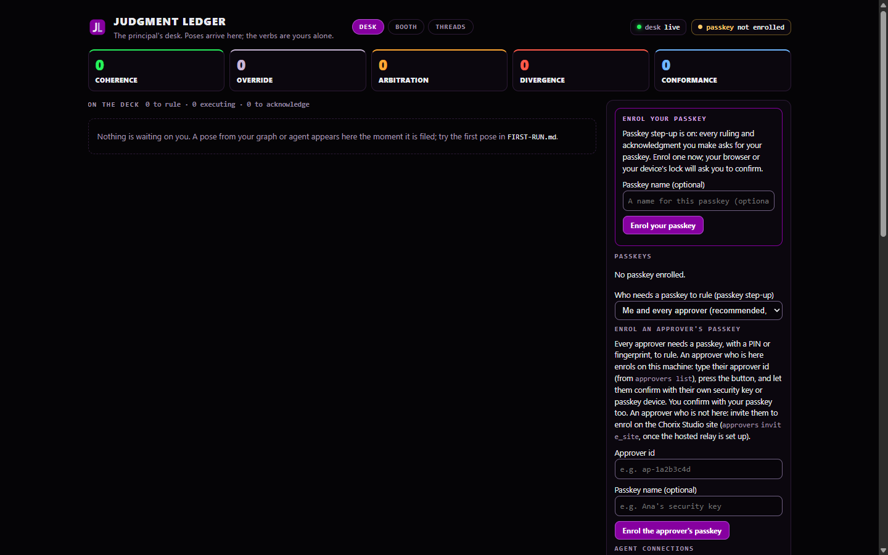Click the '0 to acknowledge' deck status text
The image size is (888, 555).
pyautogui.click(x=278, y=105)
